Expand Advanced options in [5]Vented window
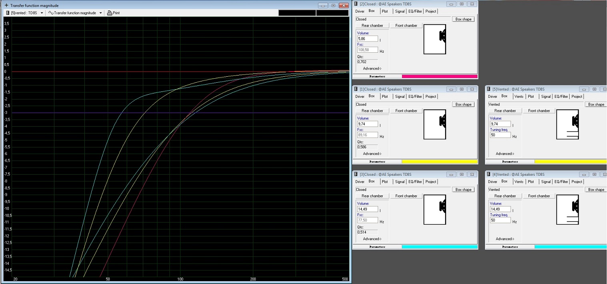The height and width of the screenshot is (284, 607). click(x=505, y=153)
